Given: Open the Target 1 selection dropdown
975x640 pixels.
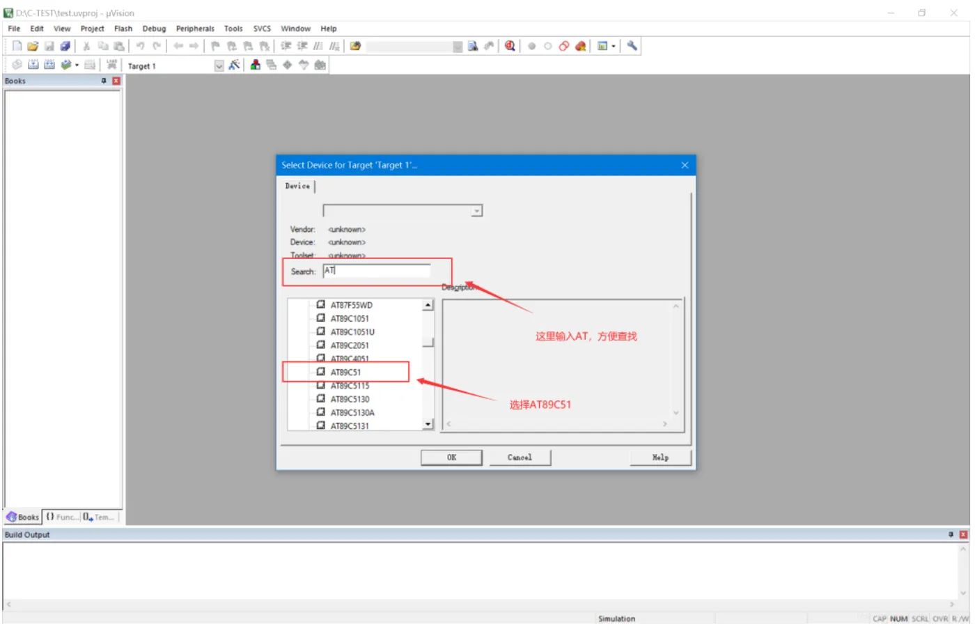Looking at the screenshot, I should [x=219, y=65].
